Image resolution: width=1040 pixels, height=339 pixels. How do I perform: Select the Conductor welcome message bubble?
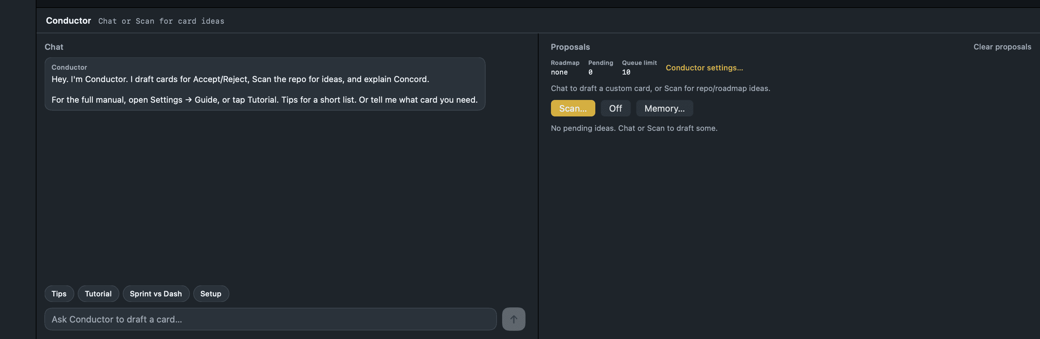265,84
